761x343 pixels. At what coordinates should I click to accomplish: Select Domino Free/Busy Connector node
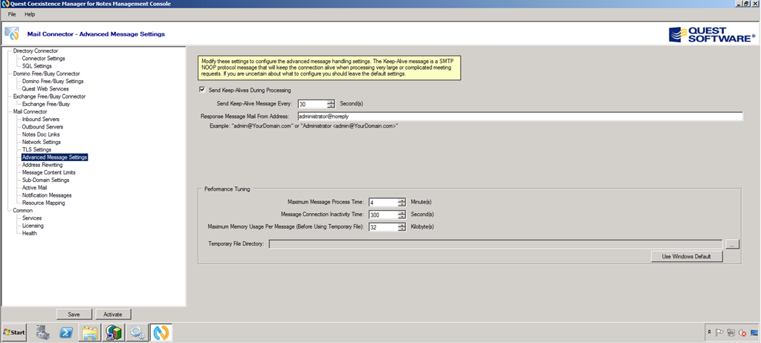point(47,73)
